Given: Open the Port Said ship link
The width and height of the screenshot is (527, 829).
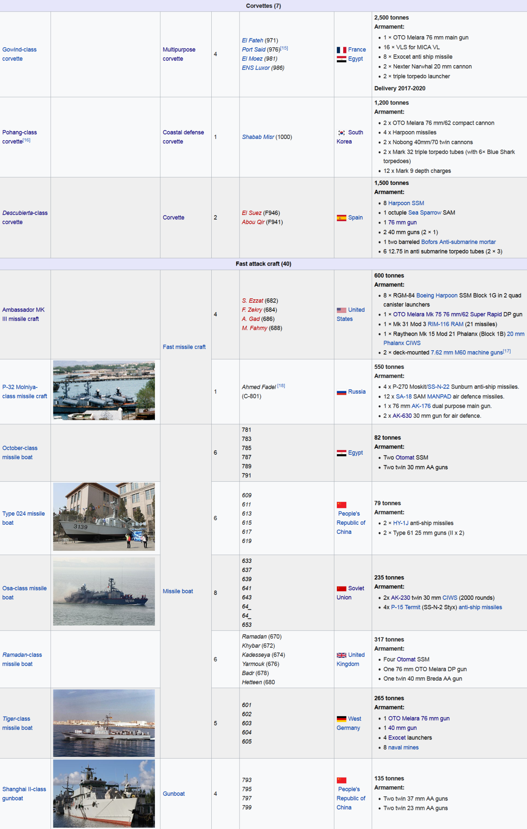Looking at the screenshot, I should [254, 50].
